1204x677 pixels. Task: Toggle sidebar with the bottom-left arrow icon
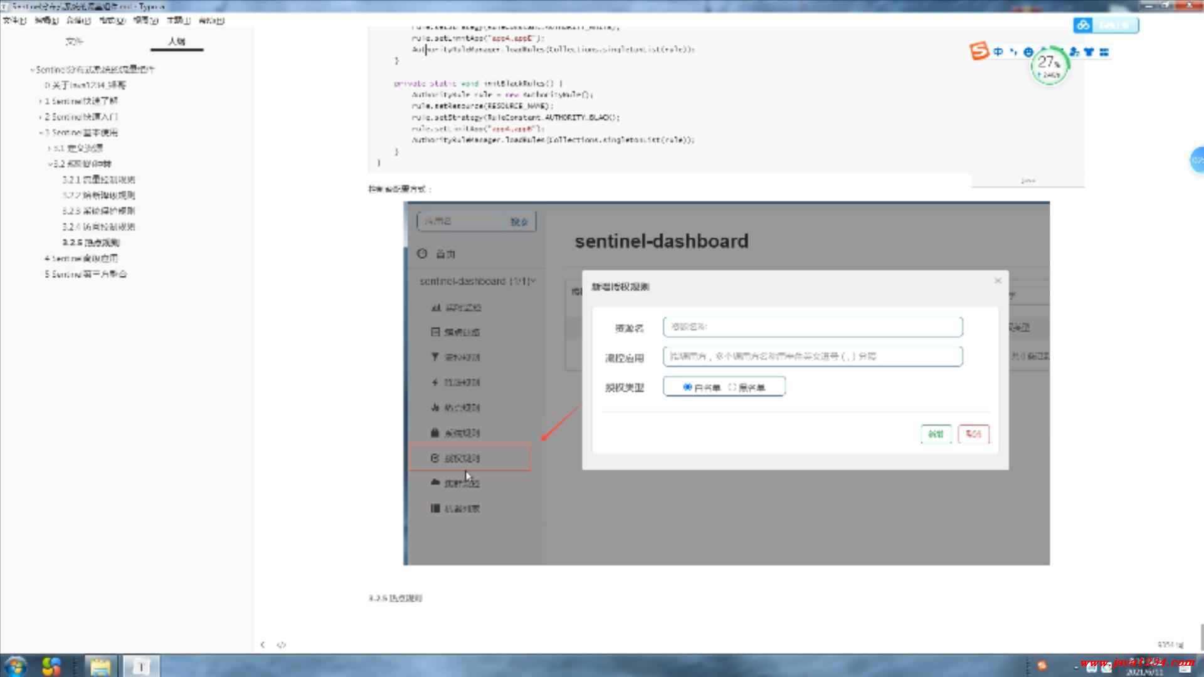(263, 644)
